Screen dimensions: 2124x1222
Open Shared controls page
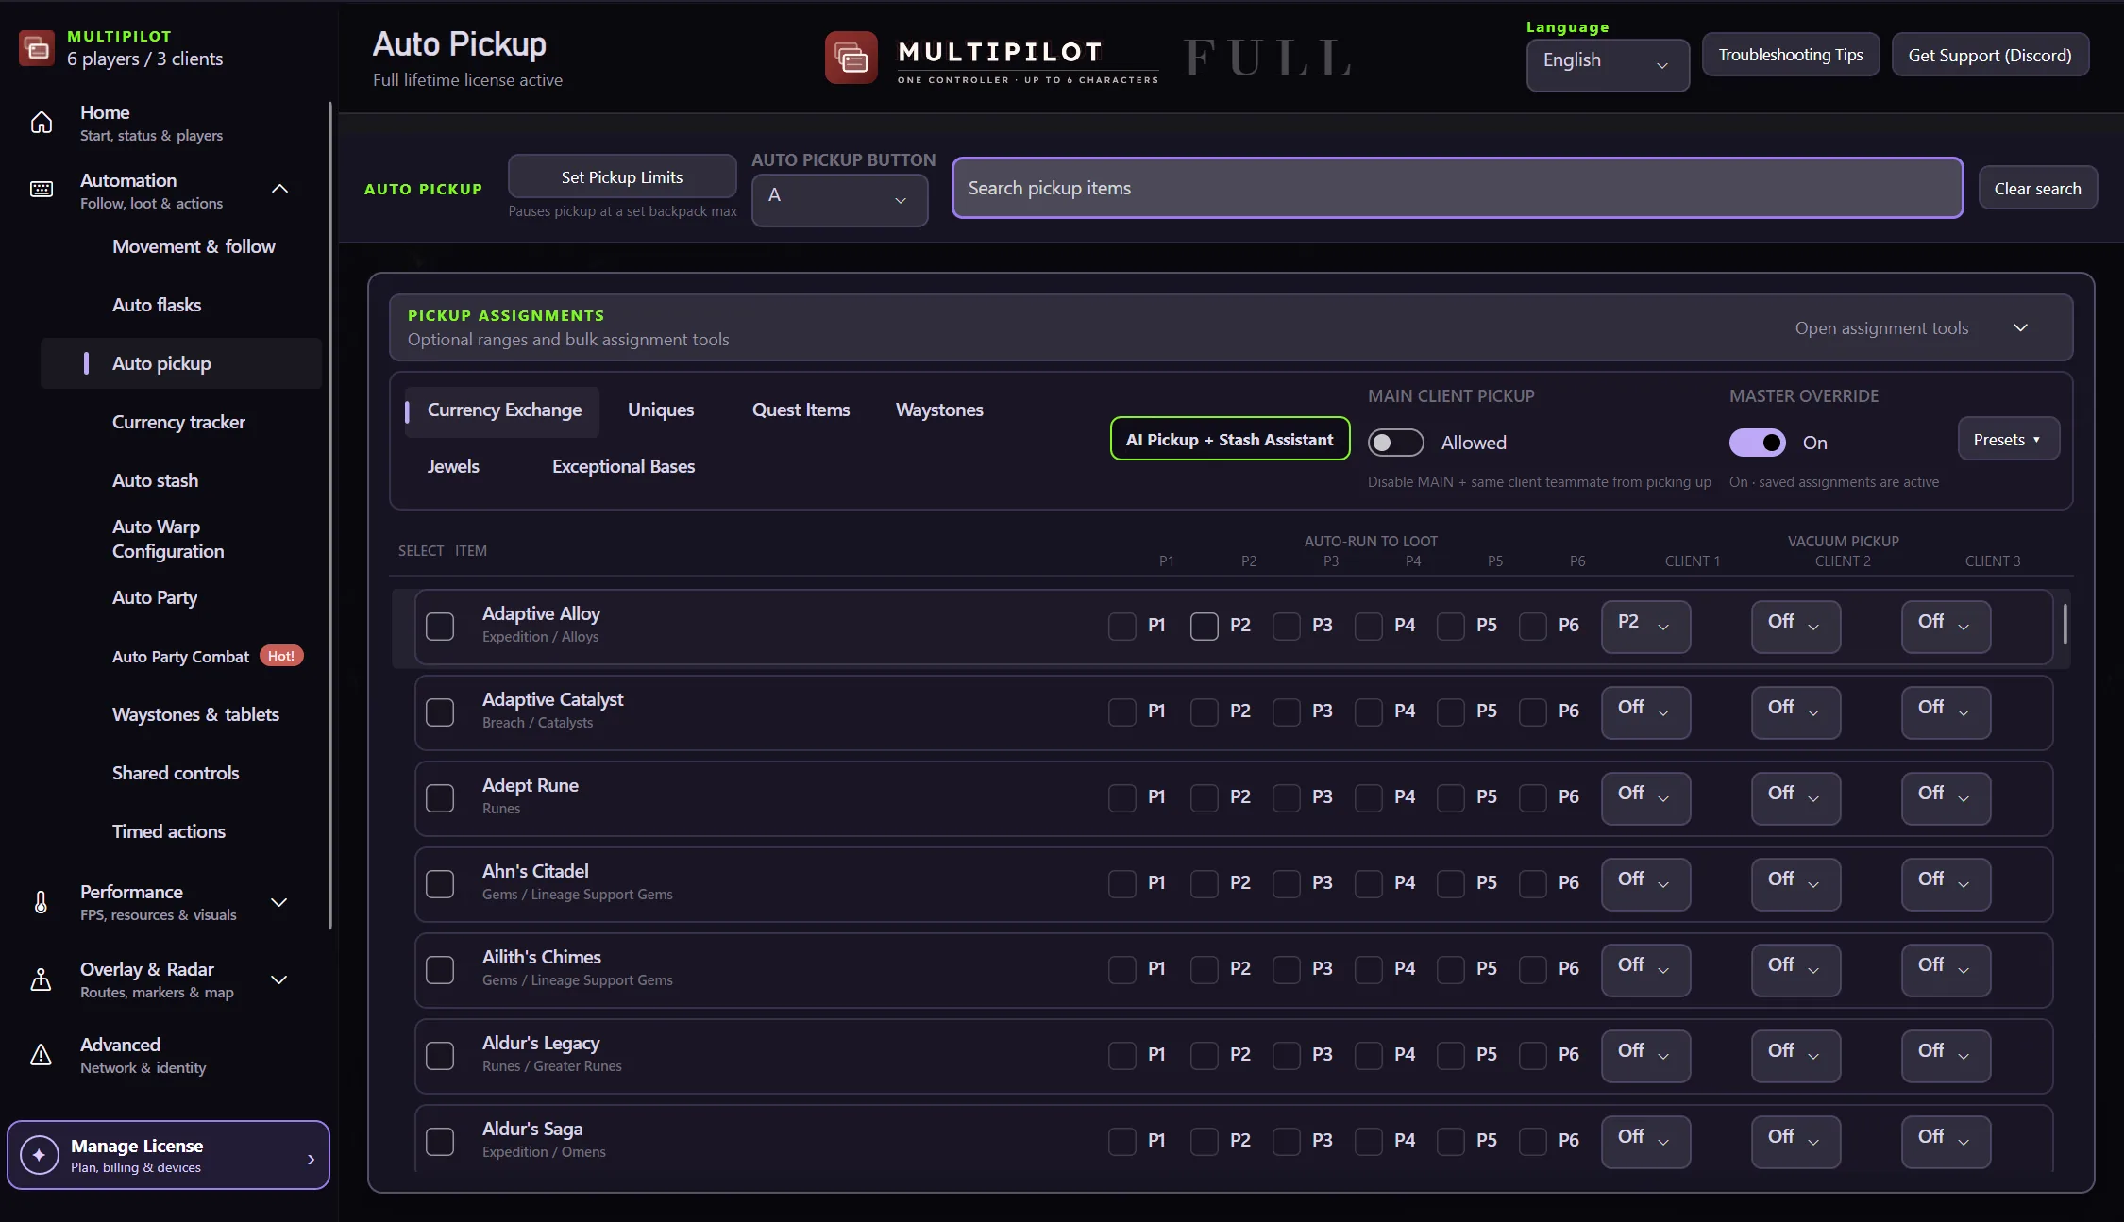tap(176, 774)
